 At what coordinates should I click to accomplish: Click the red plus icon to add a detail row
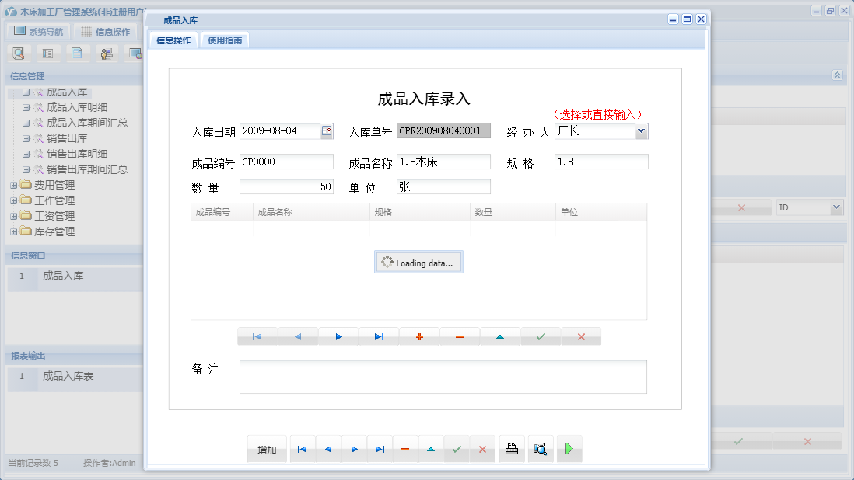click(x=419, y=336)
